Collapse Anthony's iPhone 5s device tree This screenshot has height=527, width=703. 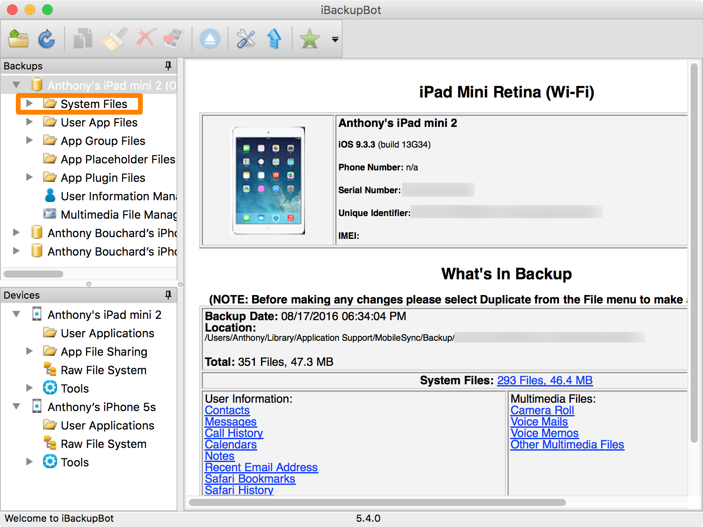[16, 407]
